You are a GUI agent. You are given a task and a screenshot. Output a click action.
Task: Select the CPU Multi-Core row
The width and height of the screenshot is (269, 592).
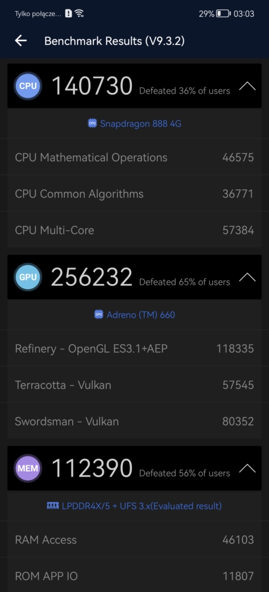[134, 230]
